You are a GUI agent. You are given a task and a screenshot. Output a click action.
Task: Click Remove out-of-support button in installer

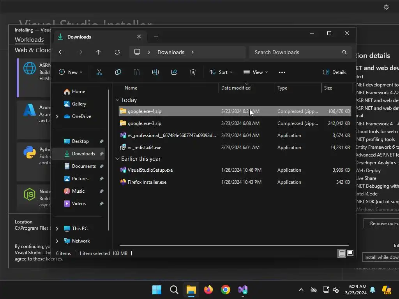coord(381,223)
